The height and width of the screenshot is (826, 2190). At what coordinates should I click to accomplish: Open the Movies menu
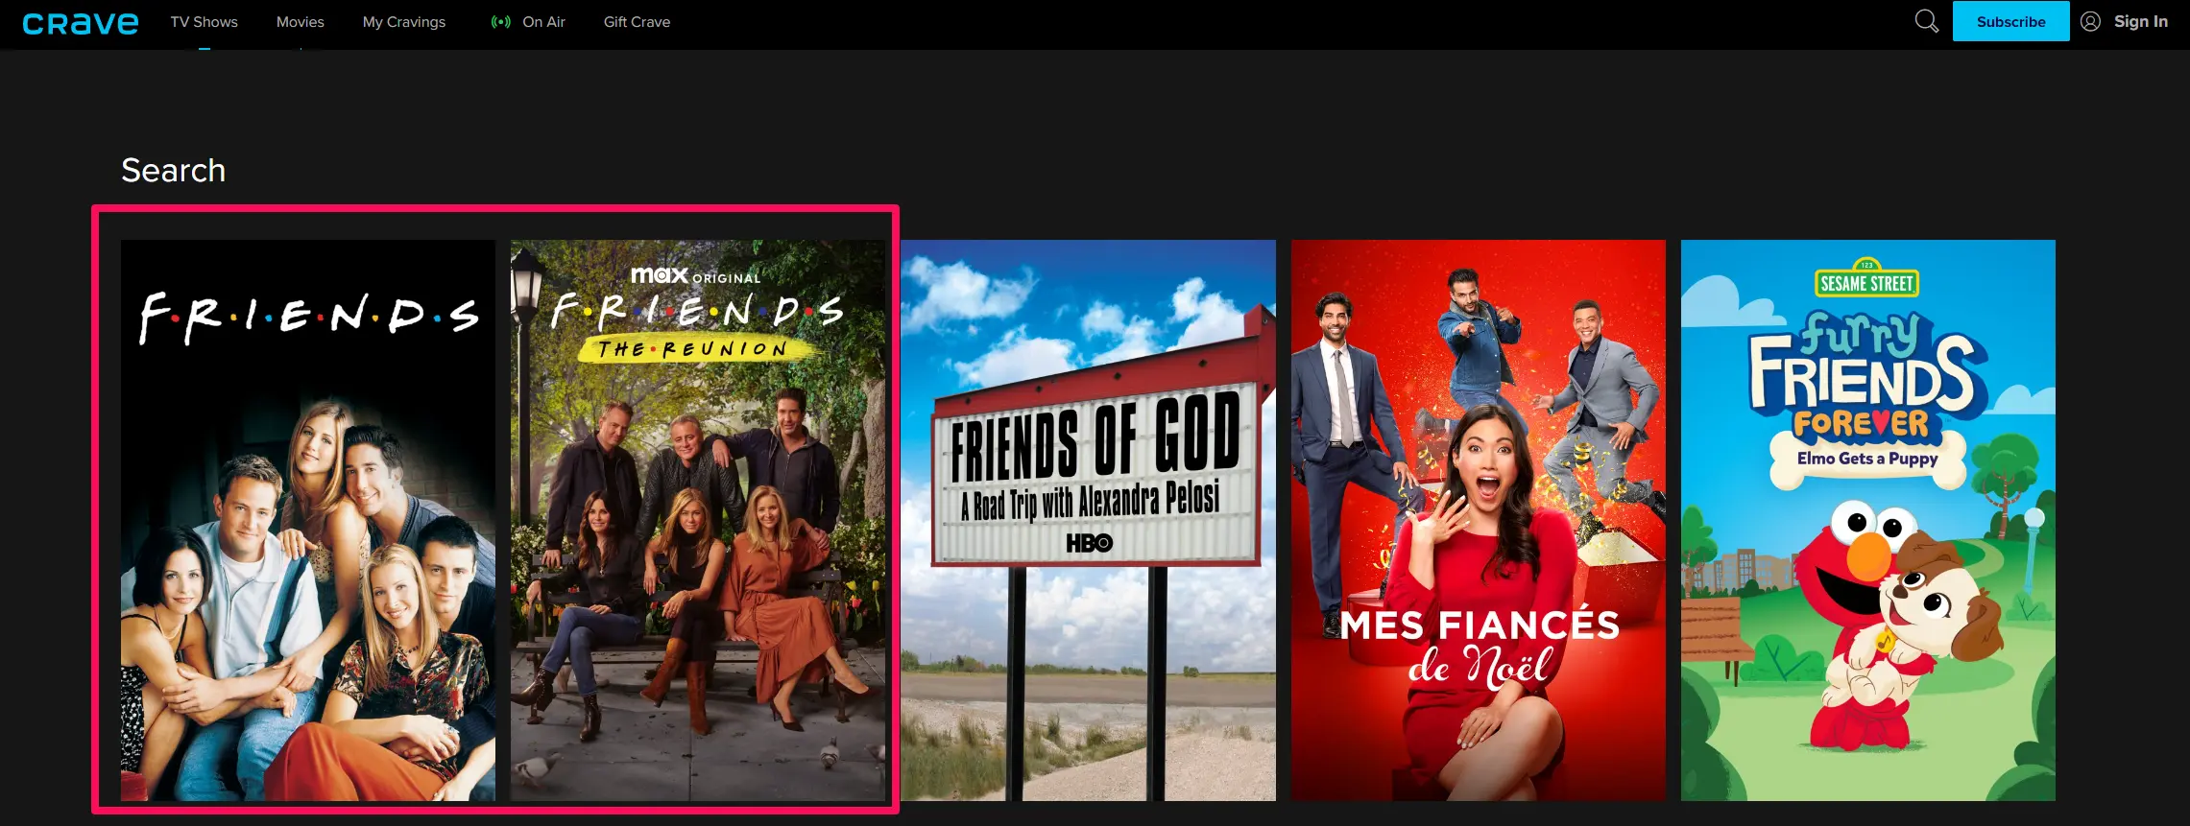tap(301, 21)
